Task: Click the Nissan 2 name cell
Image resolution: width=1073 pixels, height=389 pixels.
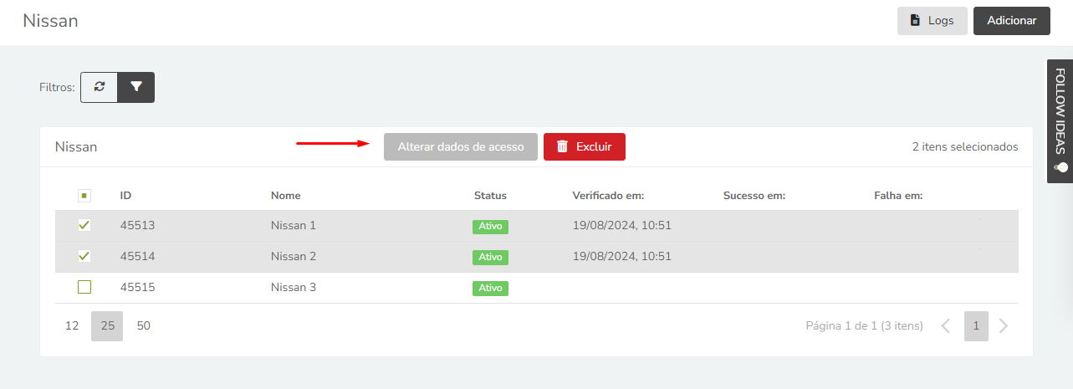Action: point(294,256)
